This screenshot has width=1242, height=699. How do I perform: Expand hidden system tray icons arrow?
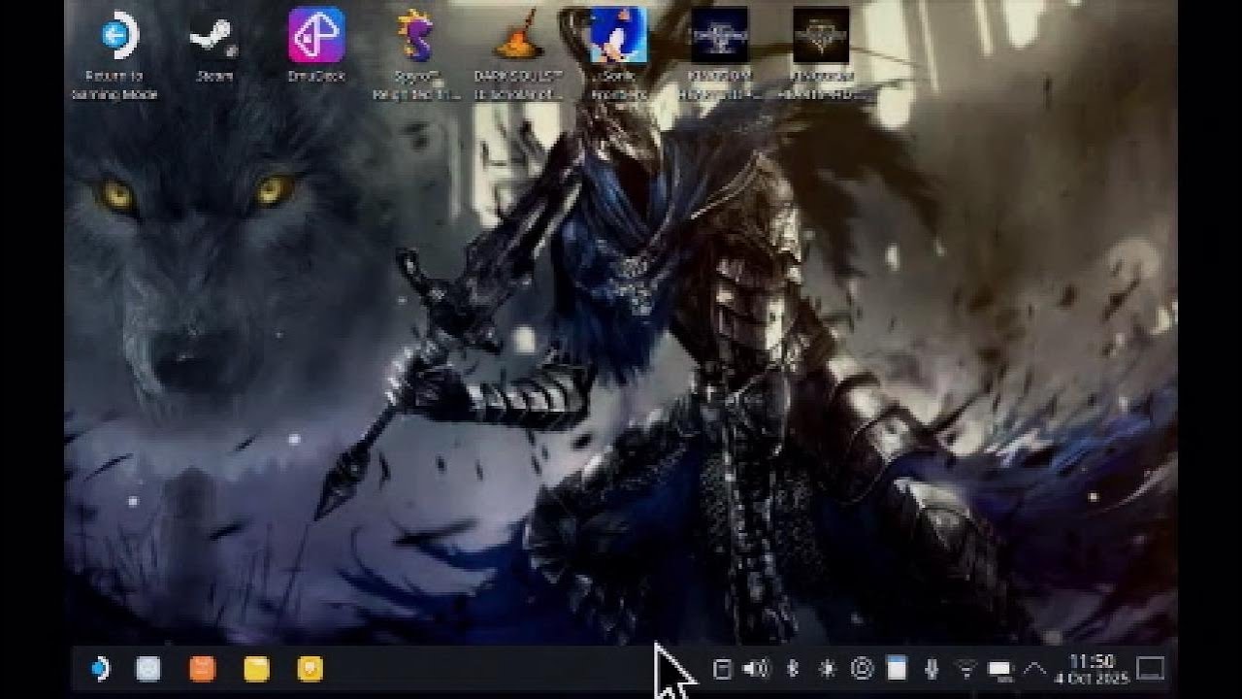(1035, 668)
